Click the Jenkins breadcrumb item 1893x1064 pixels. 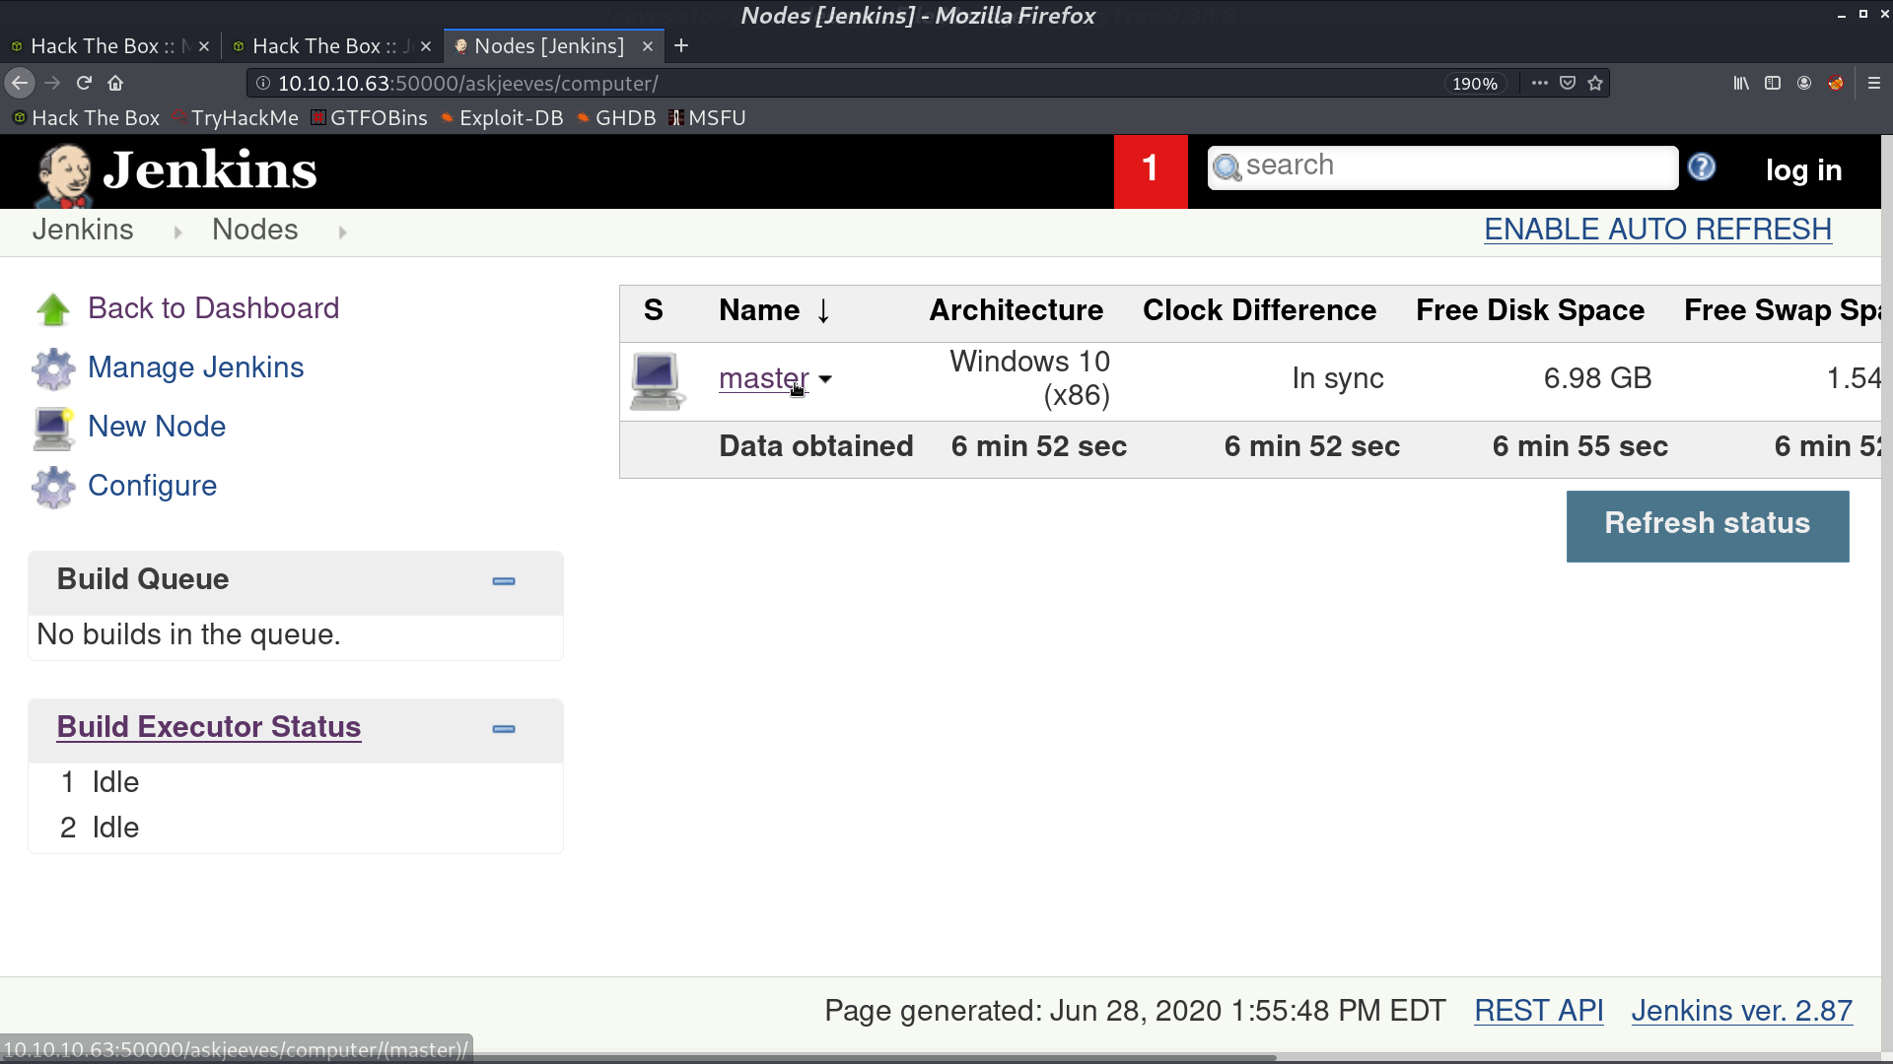pyautogui.click(x=83, y=230)
